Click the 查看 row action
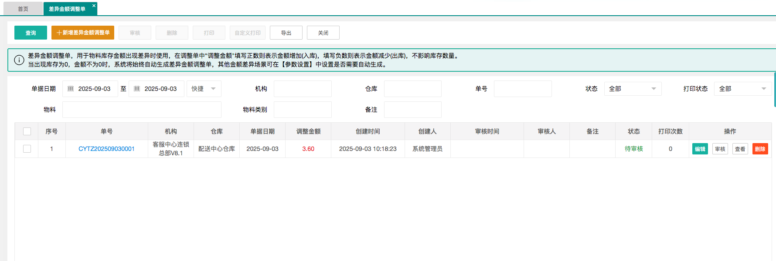Viewport: 776px width, 261px height. 740,149
